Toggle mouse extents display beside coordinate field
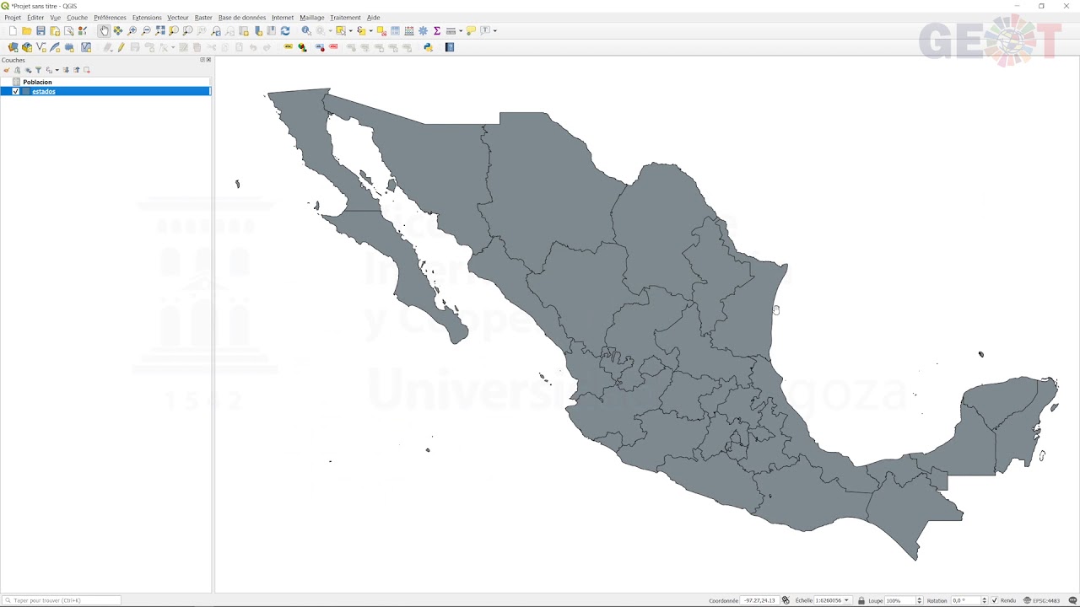Screen dimensions: 1080x607 pos(786,600)
